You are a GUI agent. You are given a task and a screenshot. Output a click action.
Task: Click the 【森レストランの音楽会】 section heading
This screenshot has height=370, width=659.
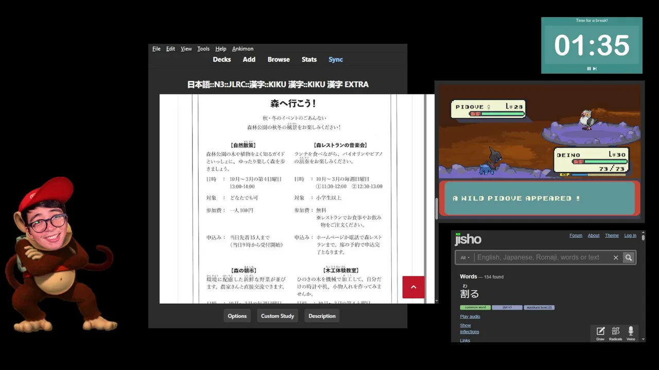coord(340,145)
